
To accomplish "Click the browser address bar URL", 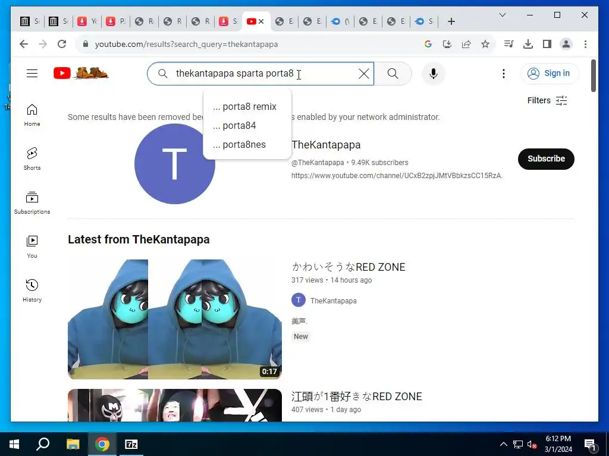I will coord(186,44).
